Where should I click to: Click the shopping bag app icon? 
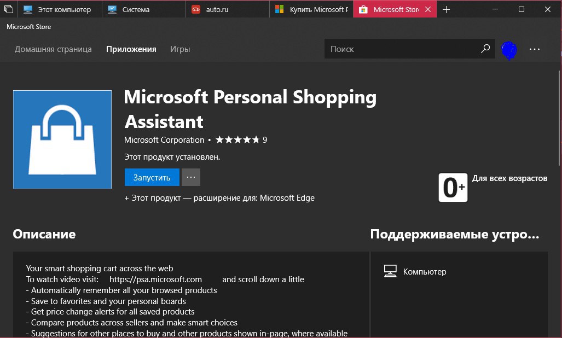click(62, 139)
